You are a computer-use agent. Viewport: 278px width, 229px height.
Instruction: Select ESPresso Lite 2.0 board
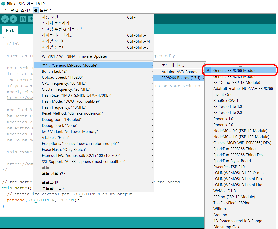pos(241,113)
